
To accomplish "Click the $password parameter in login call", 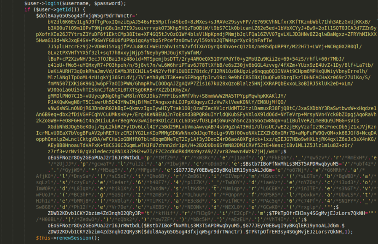I will [x=109, y=3].
